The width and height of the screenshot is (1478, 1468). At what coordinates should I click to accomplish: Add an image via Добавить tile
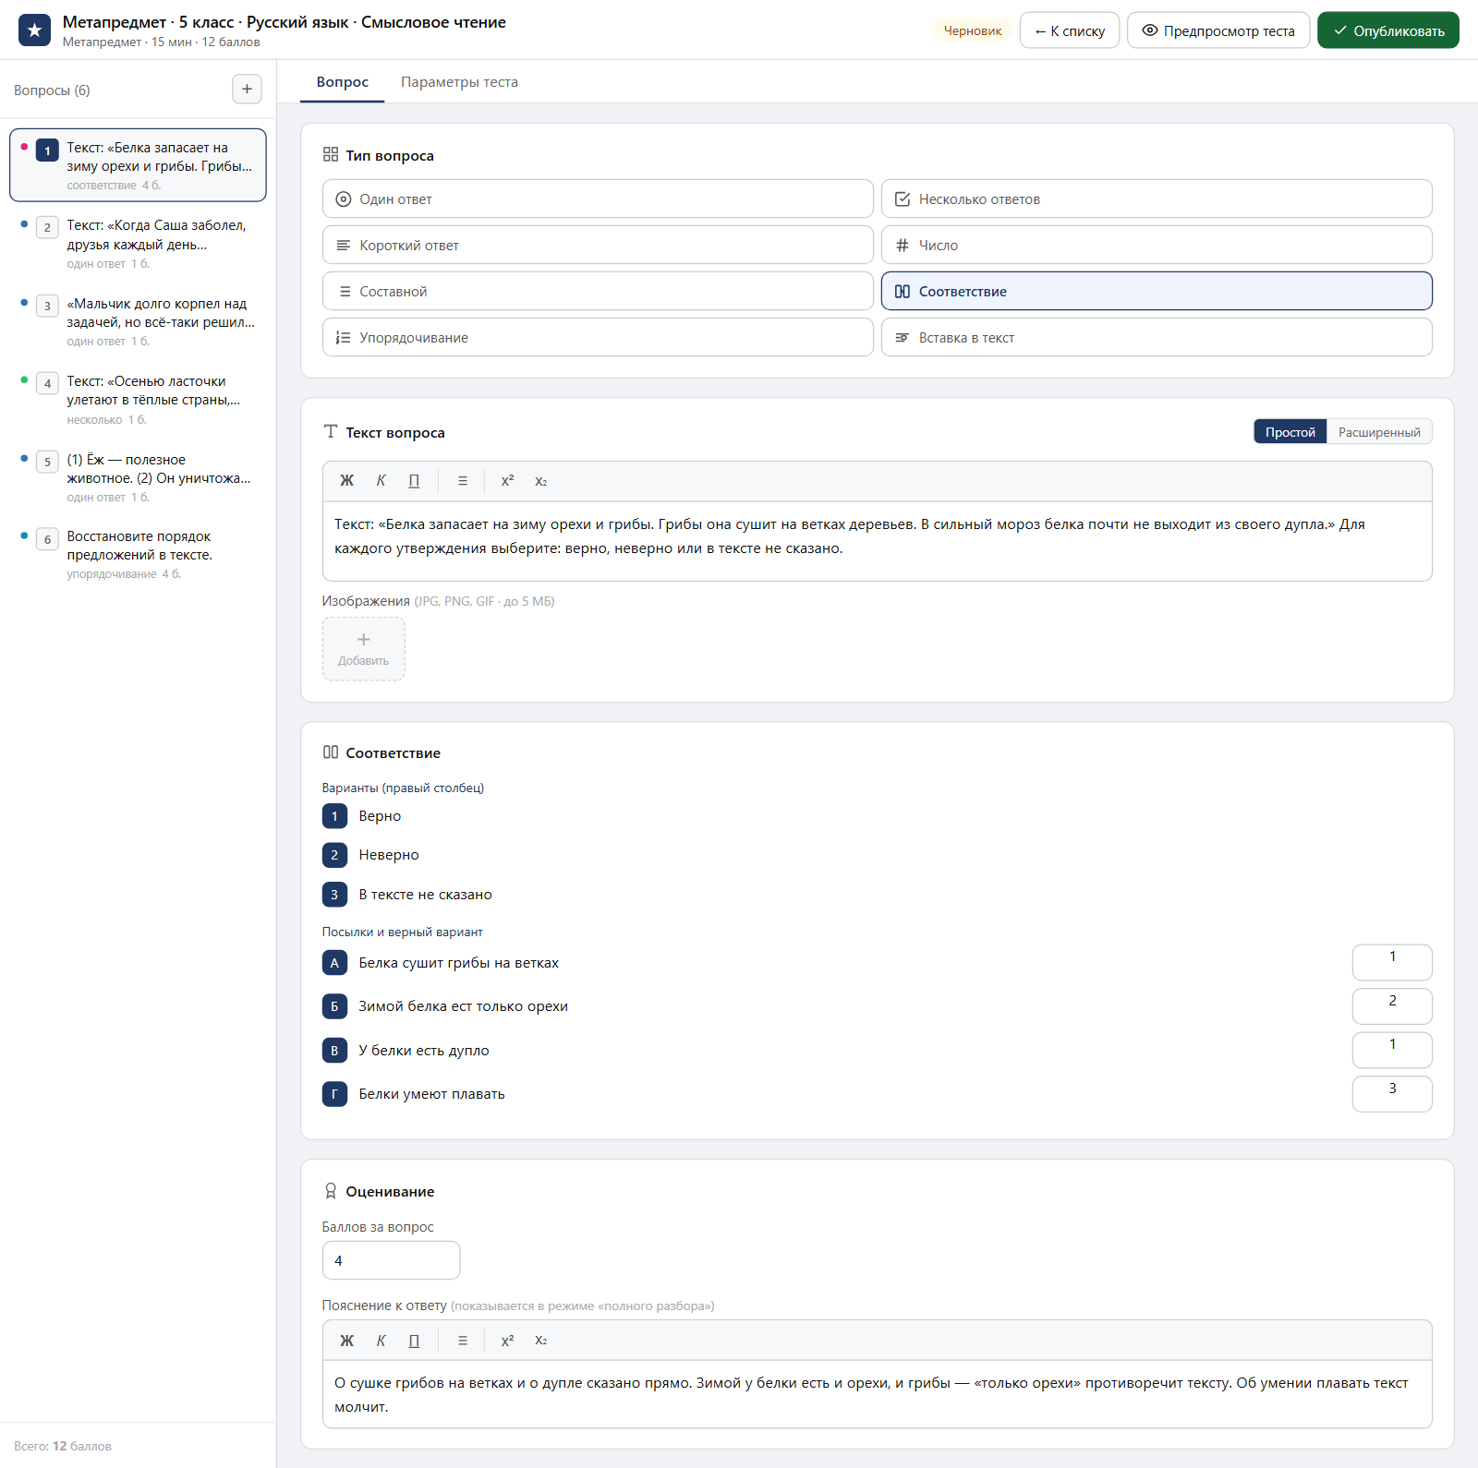tap(364, 649)
